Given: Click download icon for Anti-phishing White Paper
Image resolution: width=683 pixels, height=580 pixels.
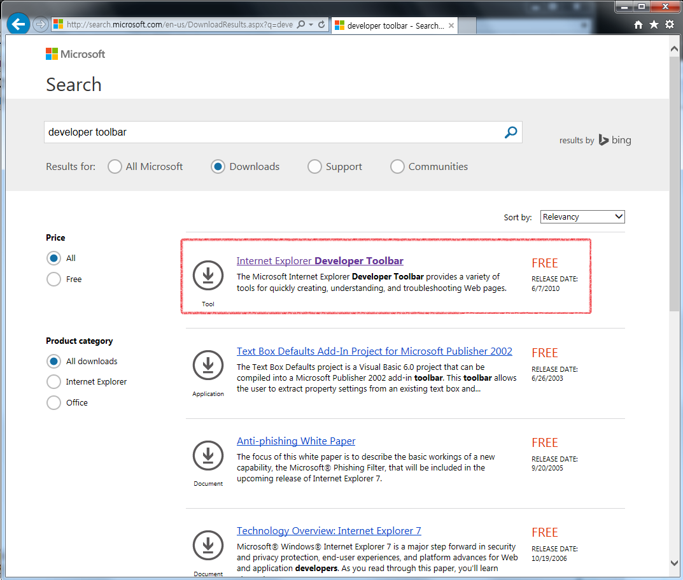Looking at the screenshot, I should 208,455.
